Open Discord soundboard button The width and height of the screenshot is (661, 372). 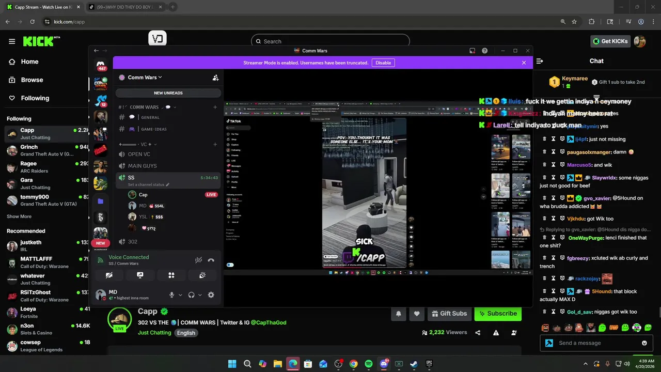[202, 275]
